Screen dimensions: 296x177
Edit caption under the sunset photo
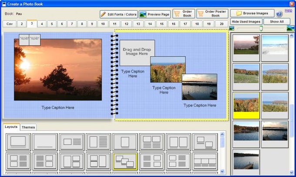58,107
